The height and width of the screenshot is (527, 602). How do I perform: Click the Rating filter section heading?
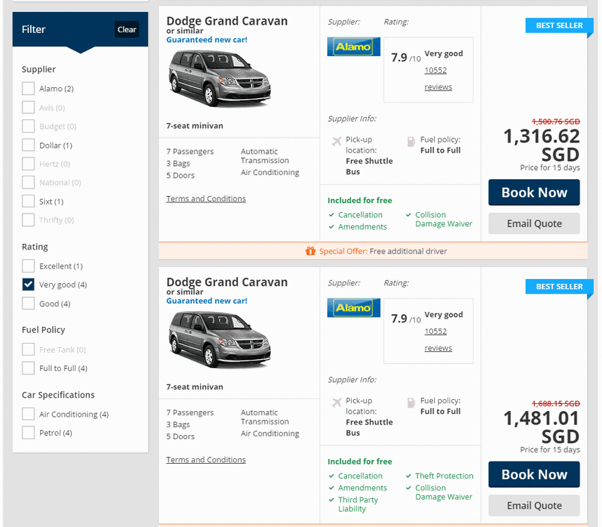tap(34, 247)
